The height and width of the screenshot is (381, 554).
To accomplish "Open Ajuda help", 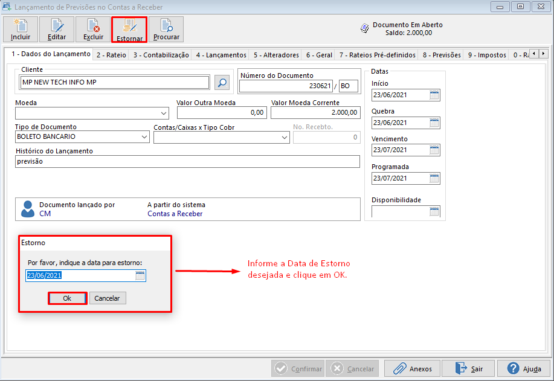I will click(x=524, y=369).
